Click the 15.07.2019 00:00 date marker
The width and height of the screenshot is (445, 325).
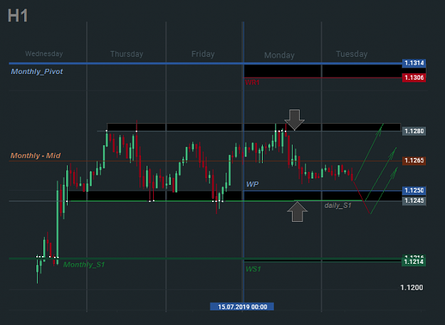point(242,307)
